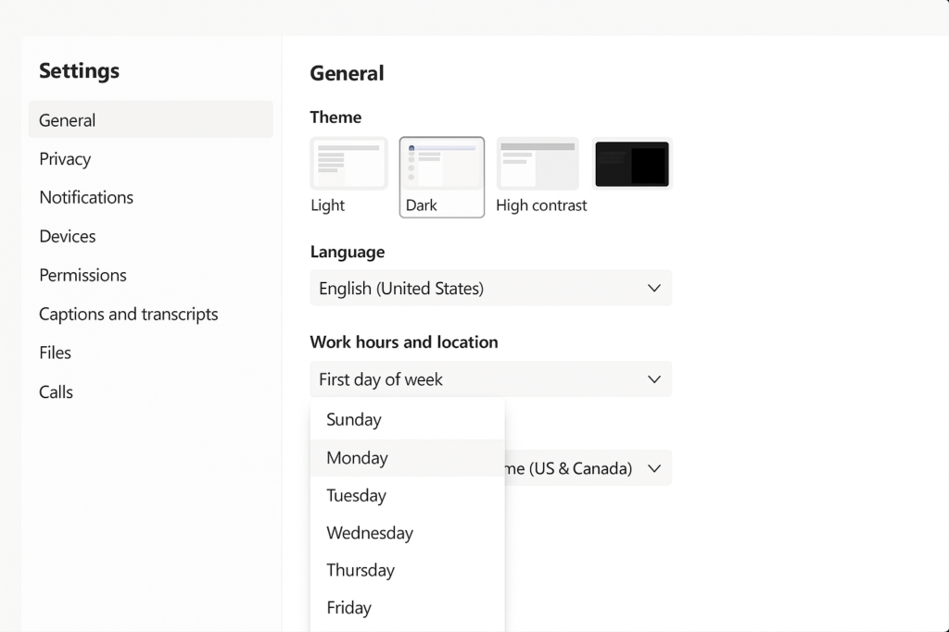
Task: Open the Language dropdown
Action: tap(491, 288)
